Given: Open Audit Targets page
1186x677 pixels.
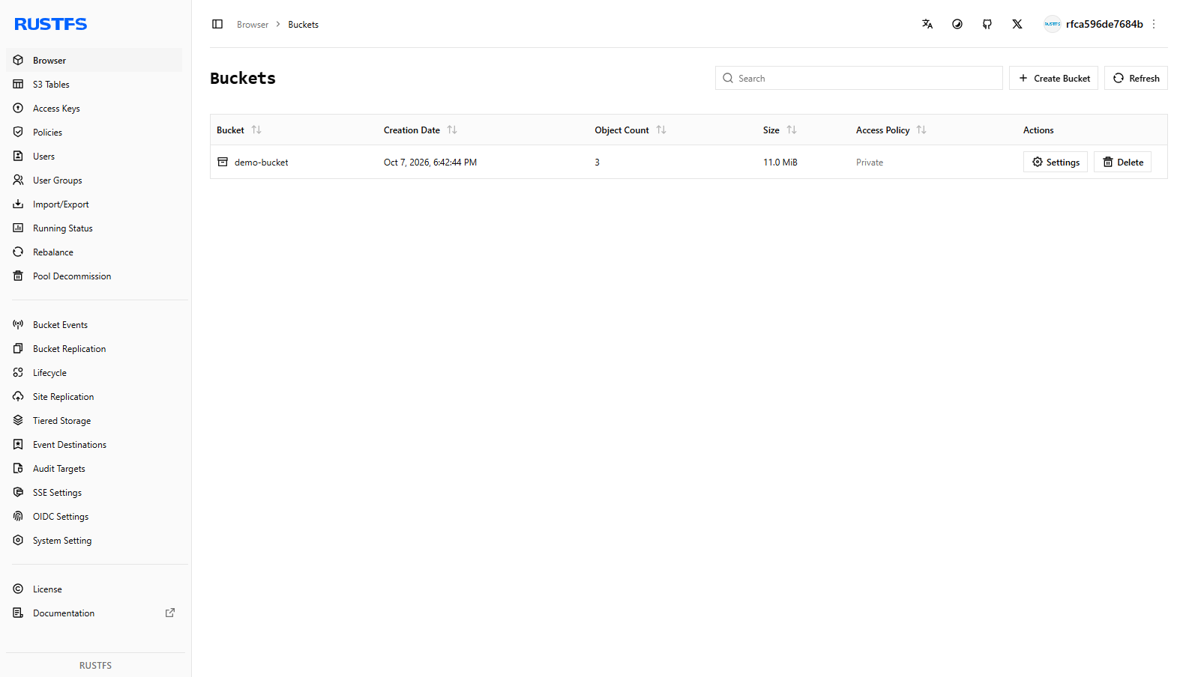Looking at the screenshot, I should point(94,468).
